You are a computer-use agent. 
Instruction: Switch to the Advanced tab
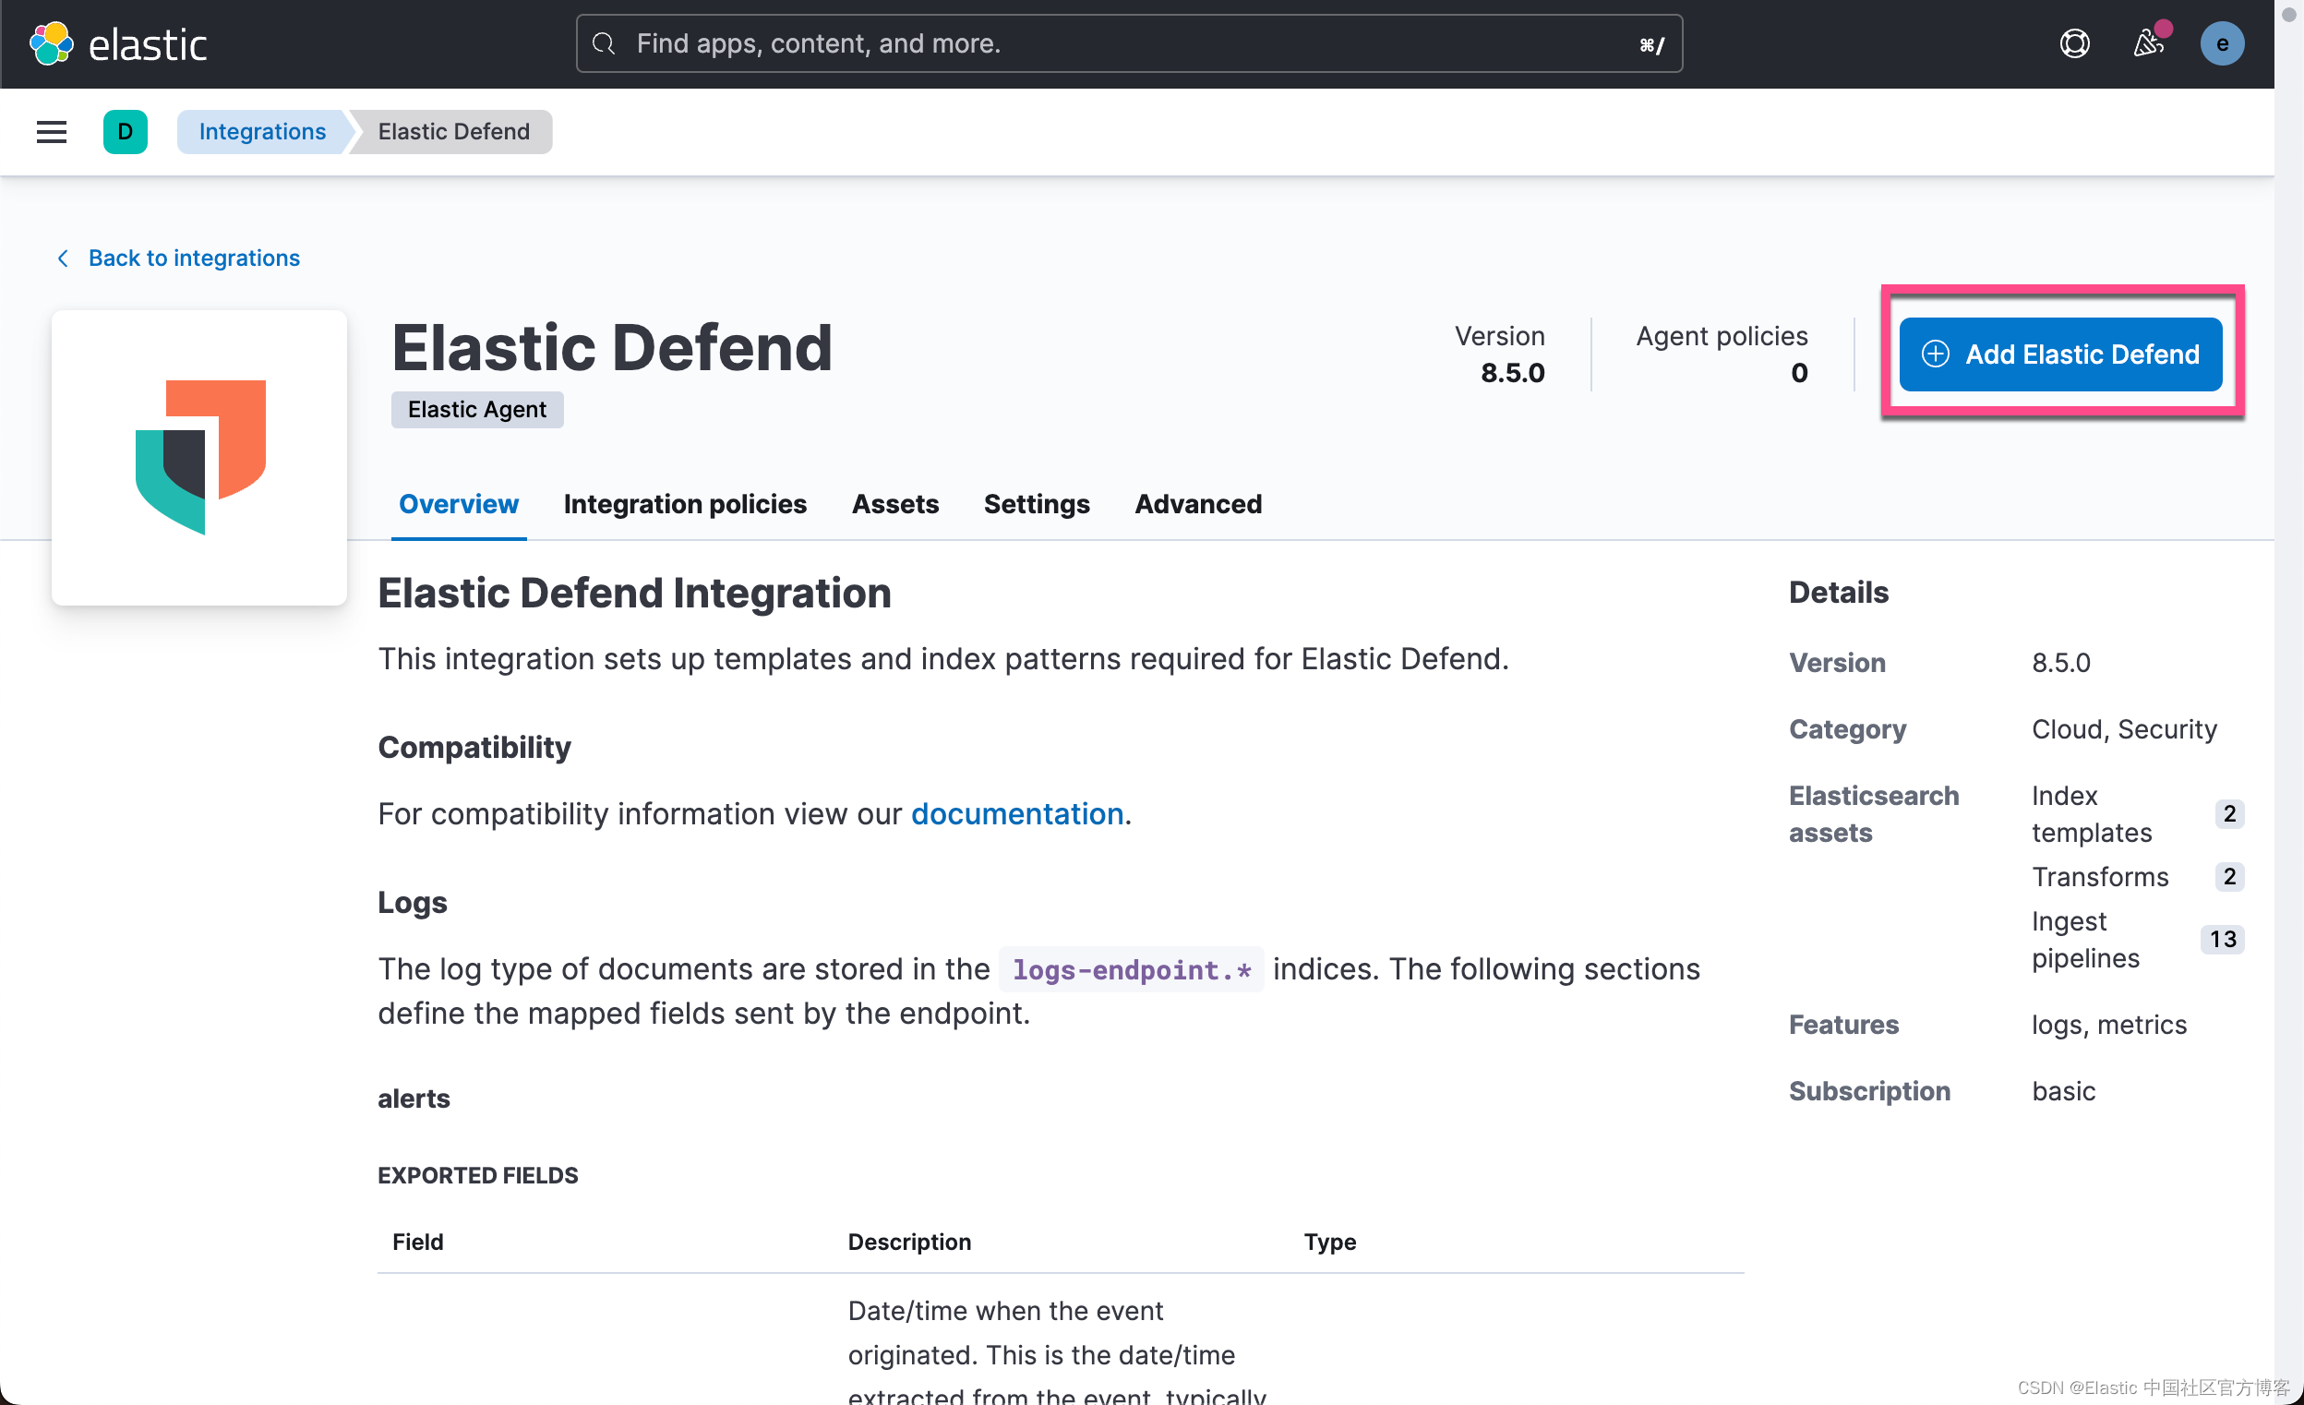point(1198,504)
